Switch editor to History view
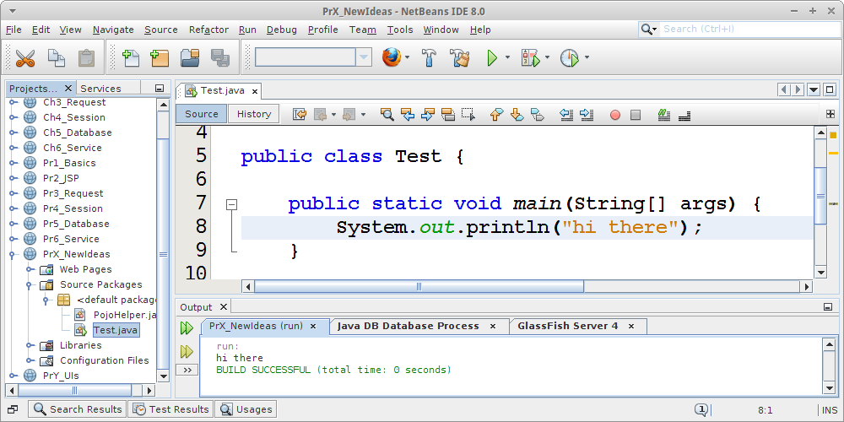This screenshot has height=422, width=844. pyautogui.click(x=254, y=114)
